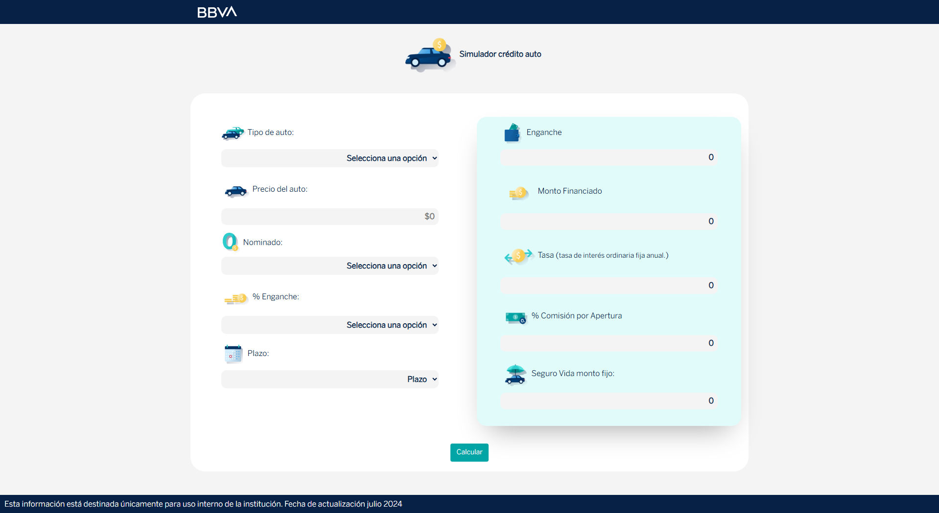Click the Tasa arrows coin icon
This screenshot has height=513, width=939.
pyautogui.click(x=518, y=256)
